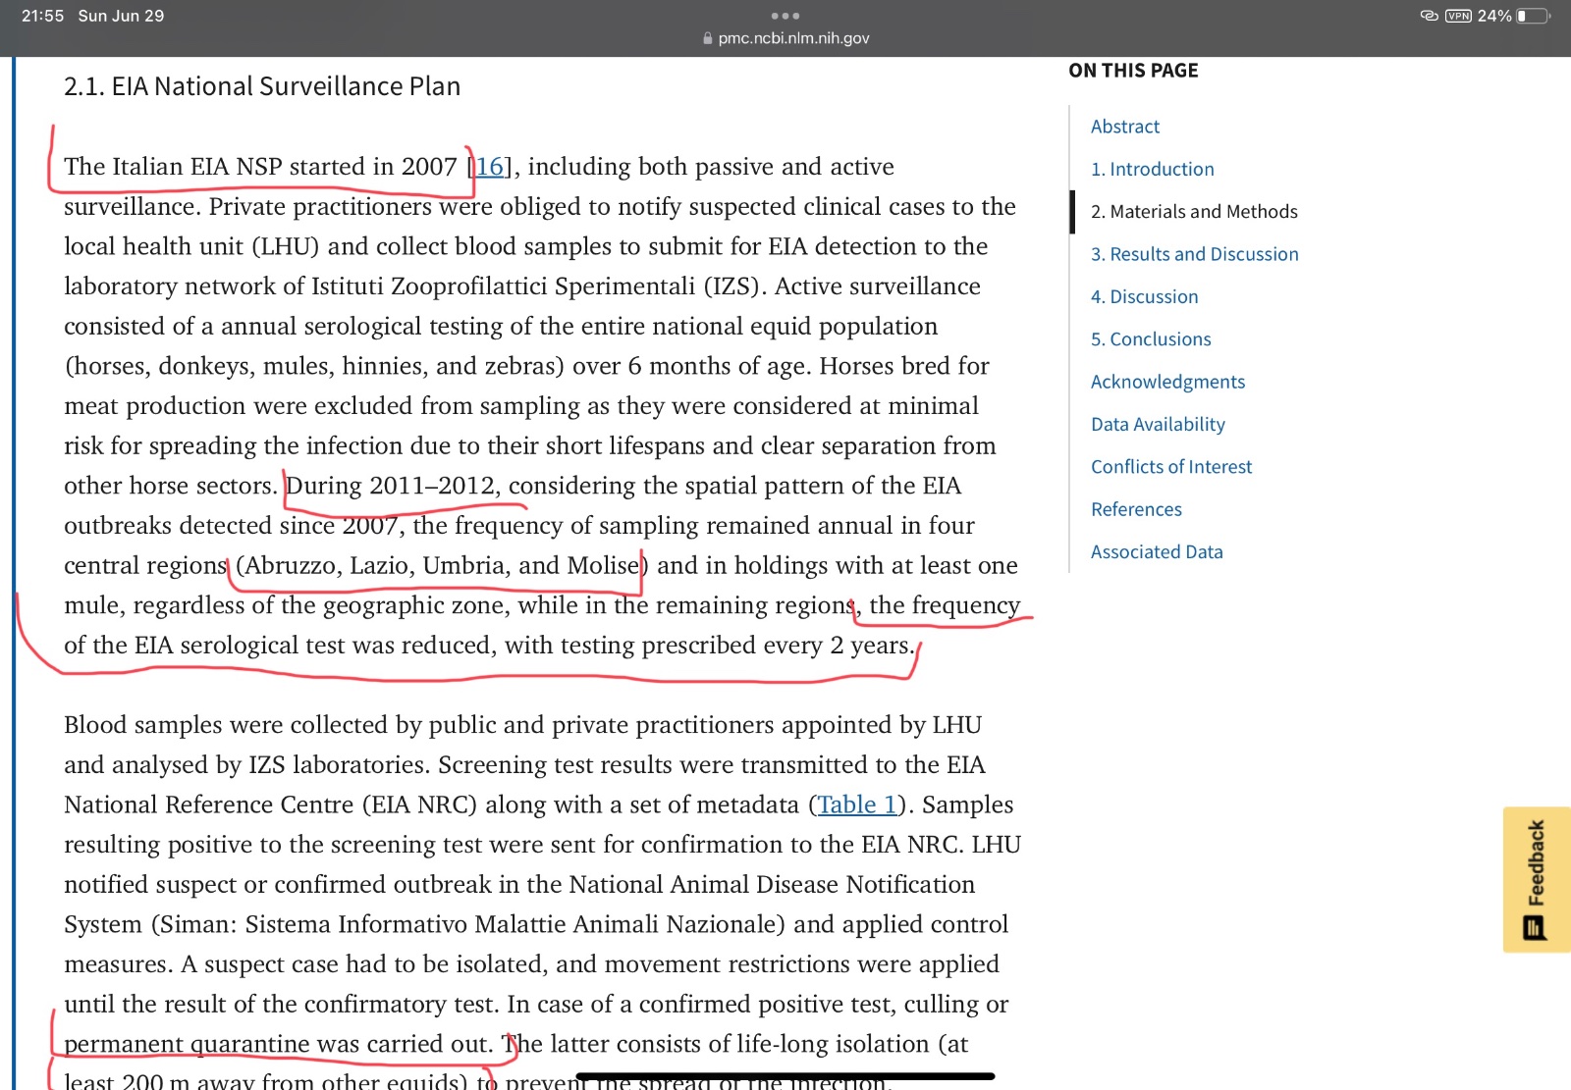Tap the lock icon beside the URL
The width and height of the screenshot is (1571, 1090).
click(708, 38)
